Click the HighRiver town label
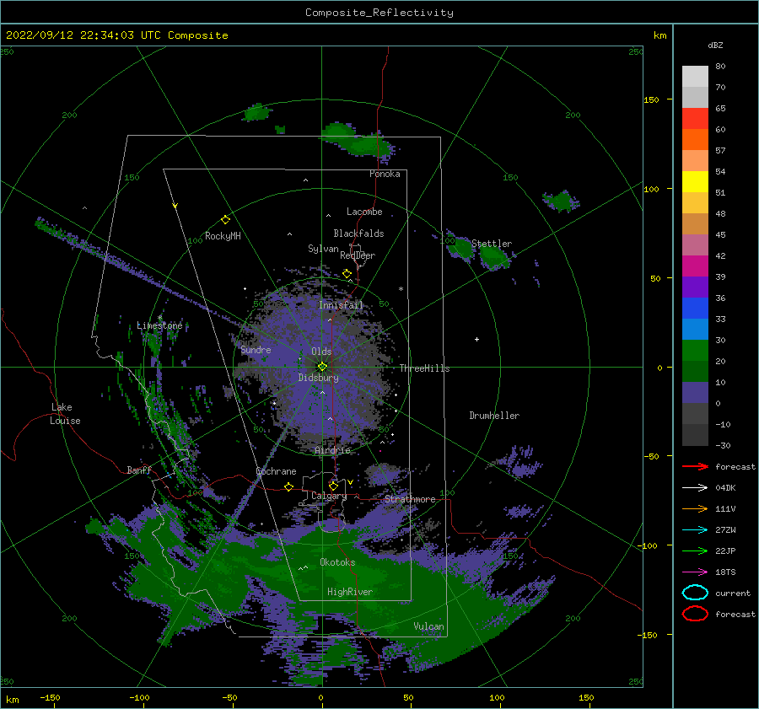The image size is (759, 709). point(350,592)
